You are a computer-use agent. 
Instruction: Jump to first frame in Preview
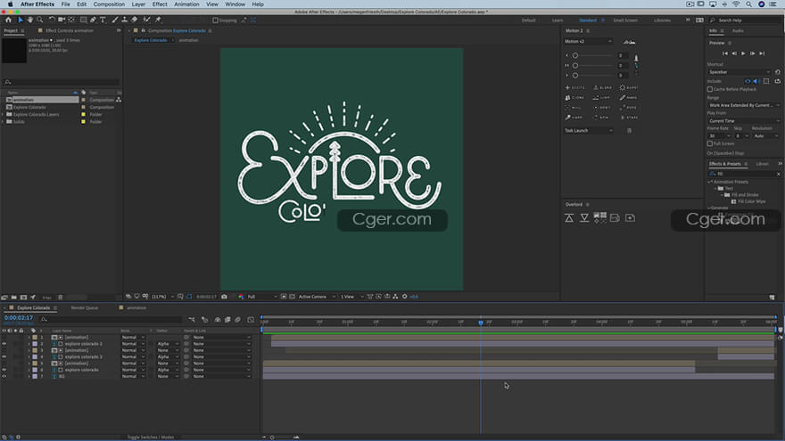tap(725, 53)
